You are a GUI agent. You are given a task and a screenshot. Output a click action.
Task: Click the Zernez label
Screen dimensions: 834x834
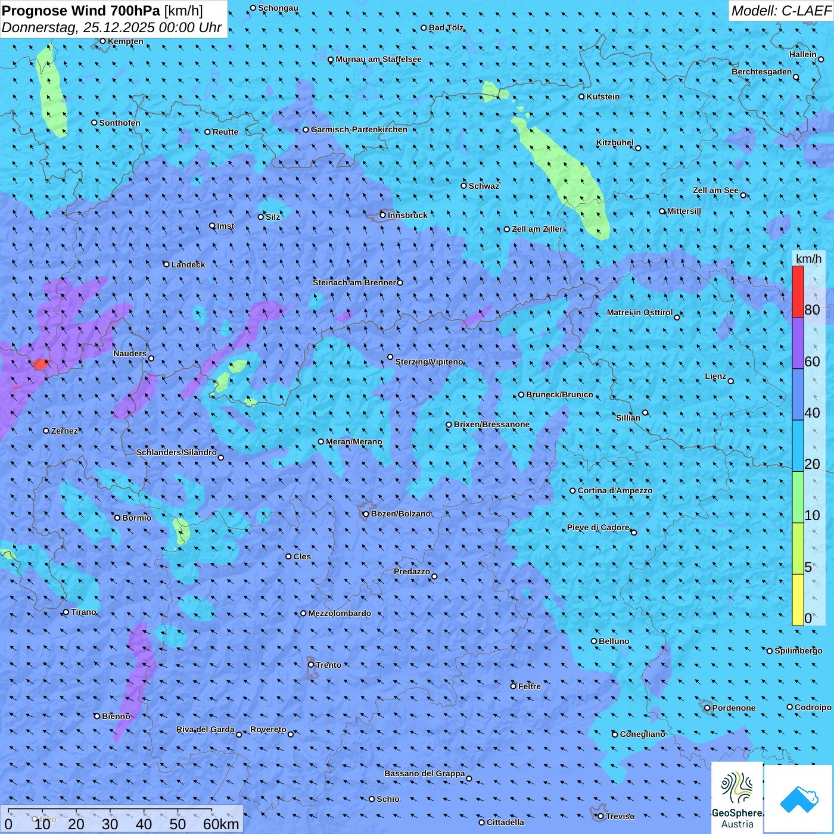(65, 431)
